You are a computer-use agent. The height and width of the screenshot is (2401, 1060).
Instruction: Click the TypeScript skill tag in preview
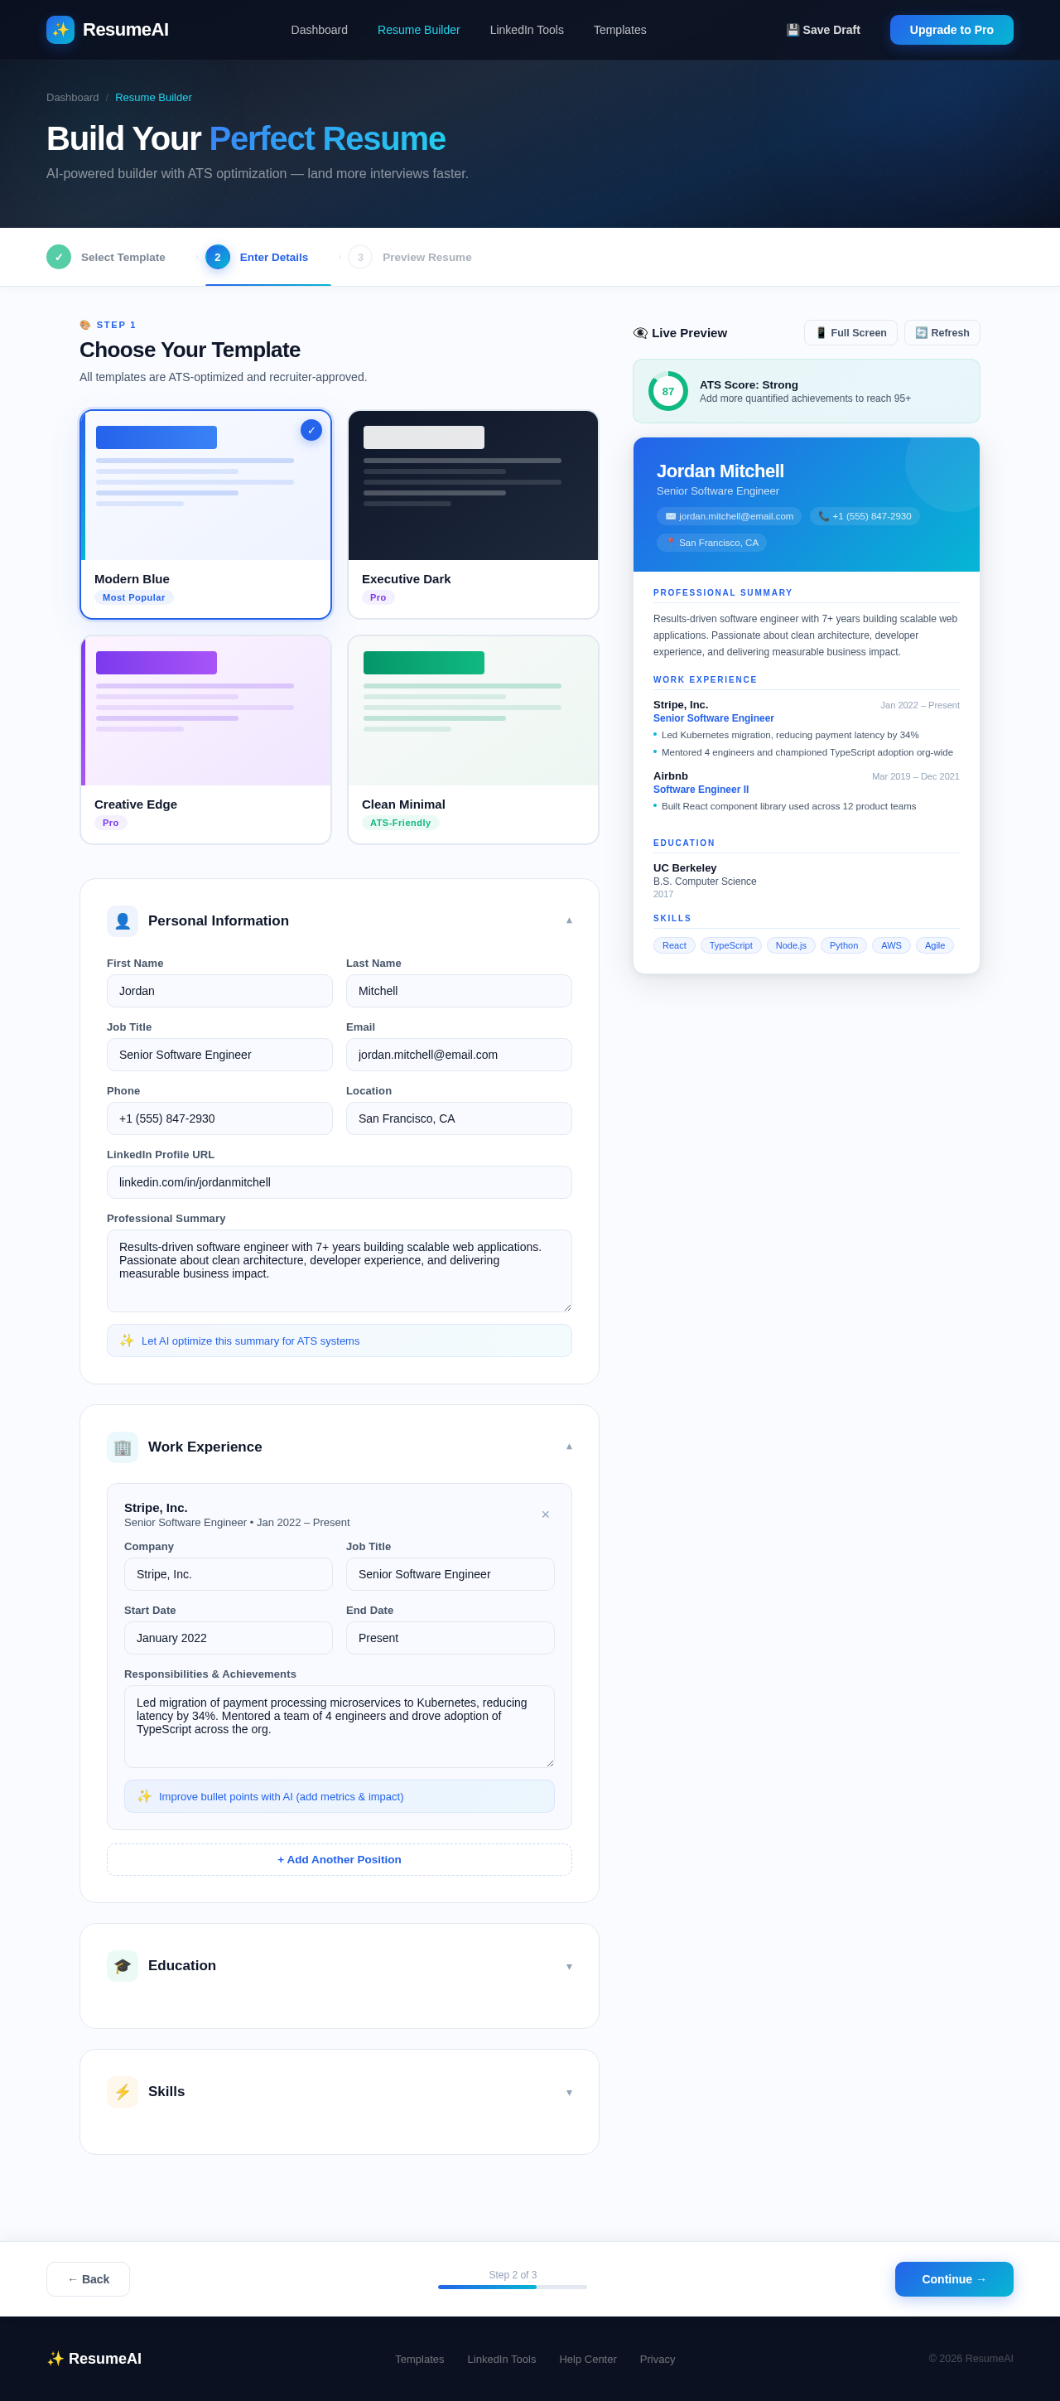click(x=731, y=945)
